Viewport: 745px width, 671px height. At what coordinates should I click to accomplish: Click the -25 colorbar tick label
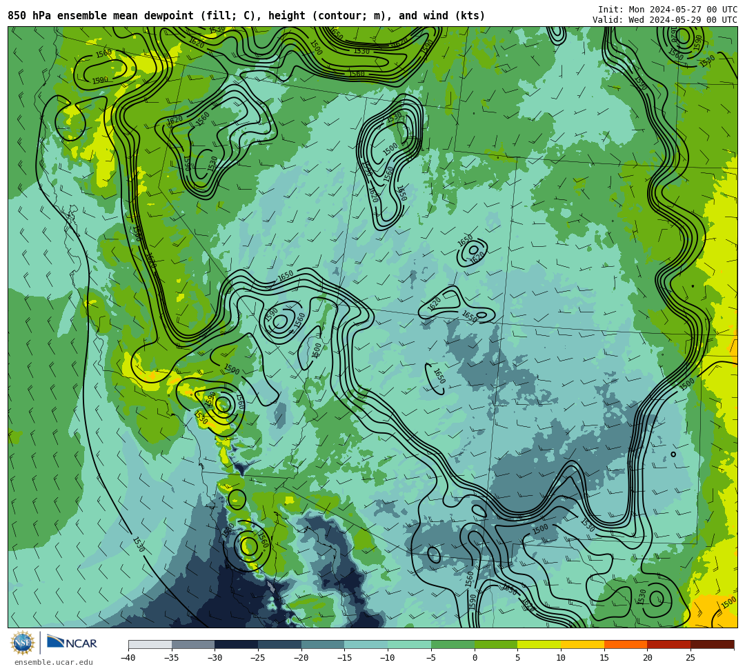[258, 658]
